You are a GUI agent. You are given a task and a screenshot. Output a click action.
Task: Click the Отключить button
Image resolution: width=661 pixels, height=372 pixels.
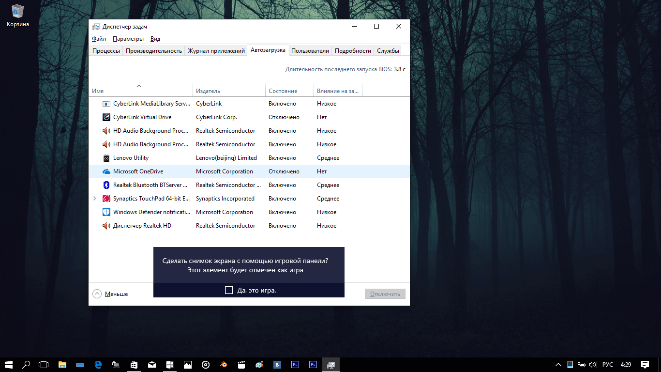385,294
